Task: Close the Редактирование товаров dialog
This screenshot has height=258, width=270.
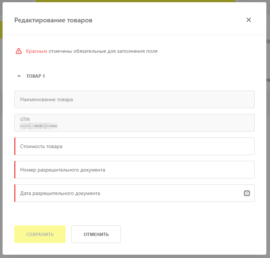Action: [248, 20]
